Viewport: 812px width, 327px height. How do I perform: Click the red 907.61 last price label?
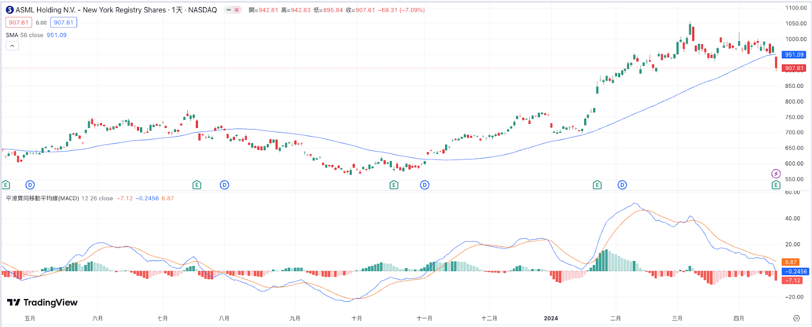tap(794, 68)
